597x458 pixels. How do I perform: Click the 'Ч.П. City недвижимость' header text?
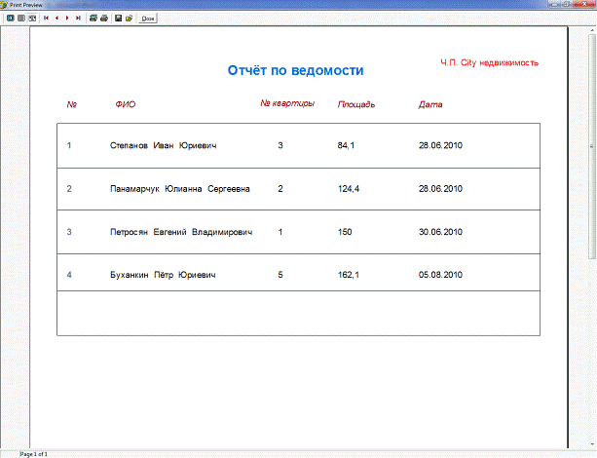pyautogui.click(x=489, y=62)
